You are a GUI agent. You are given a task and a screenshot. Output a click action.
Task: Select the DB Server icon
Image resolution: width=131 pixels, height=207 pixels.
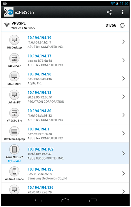[14, 58]
